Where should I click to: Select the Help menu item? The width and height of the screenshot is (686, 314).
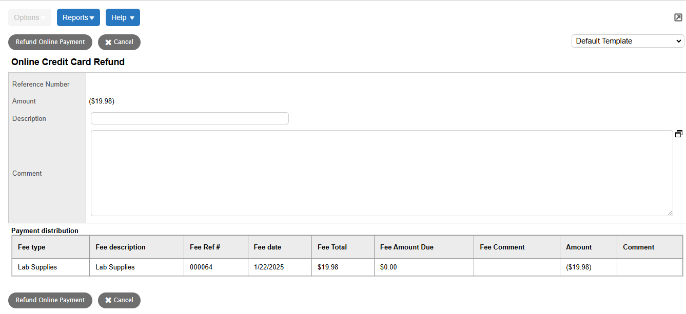pos(123,17)
